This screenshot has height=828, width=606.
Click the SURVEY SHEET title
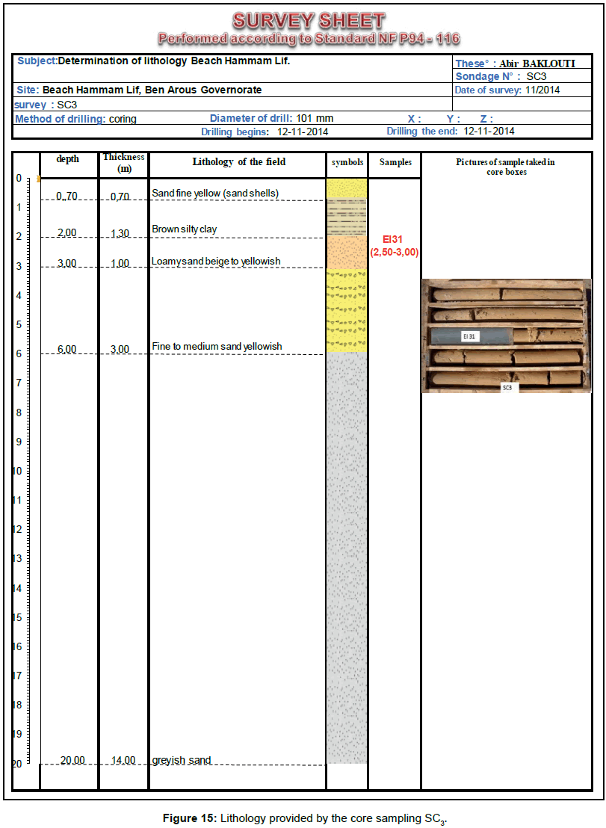click(308, 20)
